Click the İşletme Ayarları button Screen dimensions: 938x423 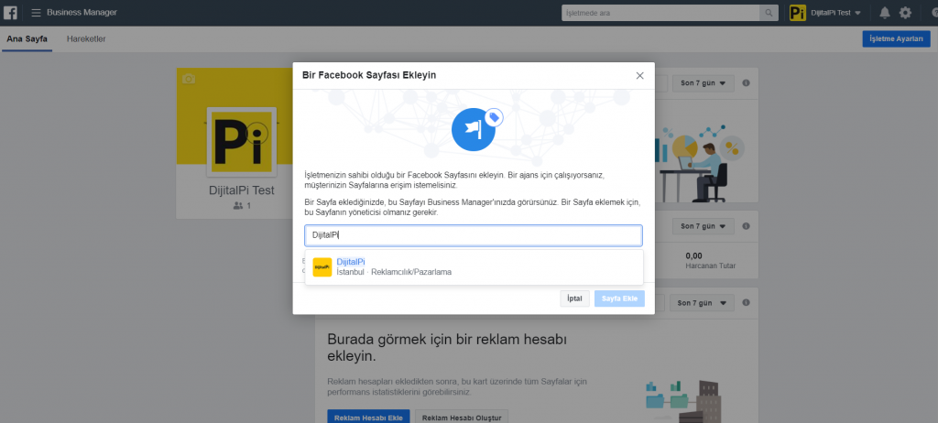[x=896, y=38]
